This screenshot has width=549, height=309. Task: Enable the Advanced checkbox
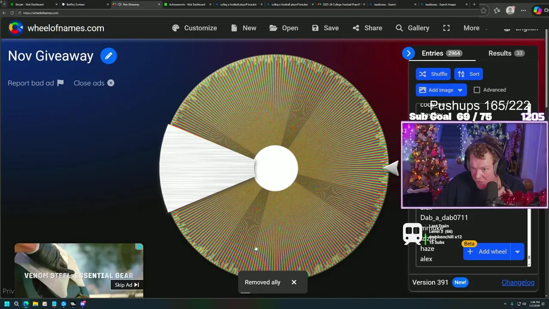(x=477, y=90)
